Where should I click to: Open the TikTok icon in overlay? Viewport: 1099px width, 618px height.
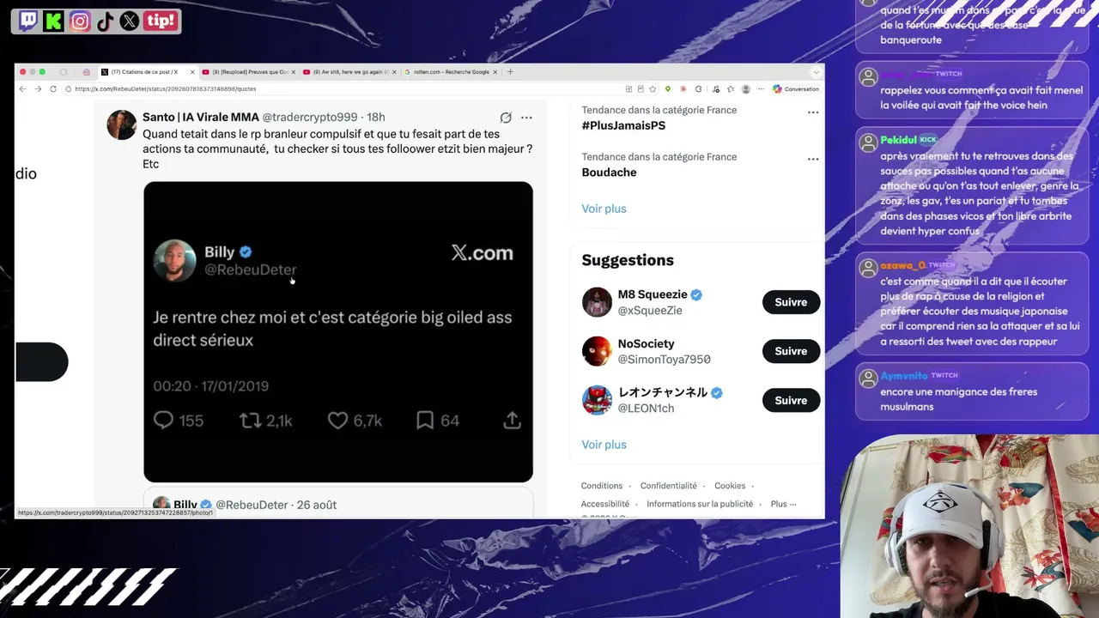(x=105, y=21)
